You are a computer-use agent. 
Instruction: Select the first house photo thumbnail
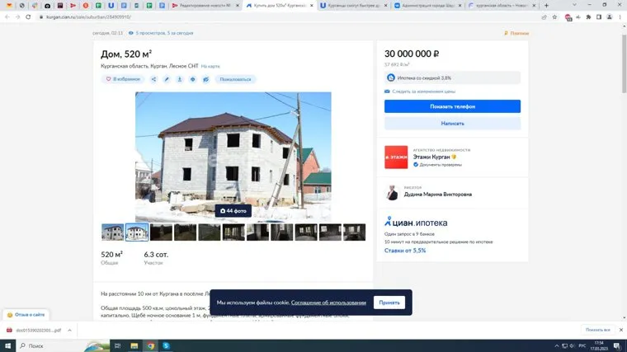(x=112, y=232)
